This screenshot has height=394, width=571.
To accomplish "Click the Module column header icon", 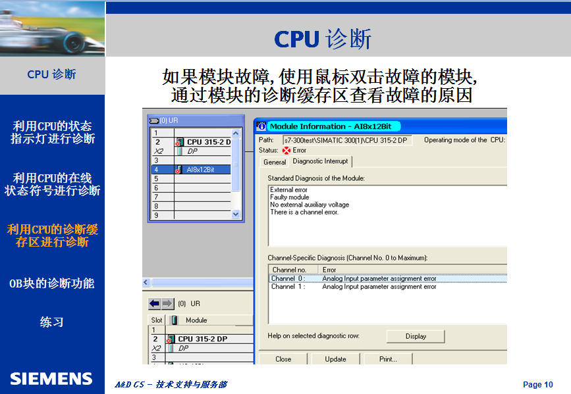I will [175, 320].
